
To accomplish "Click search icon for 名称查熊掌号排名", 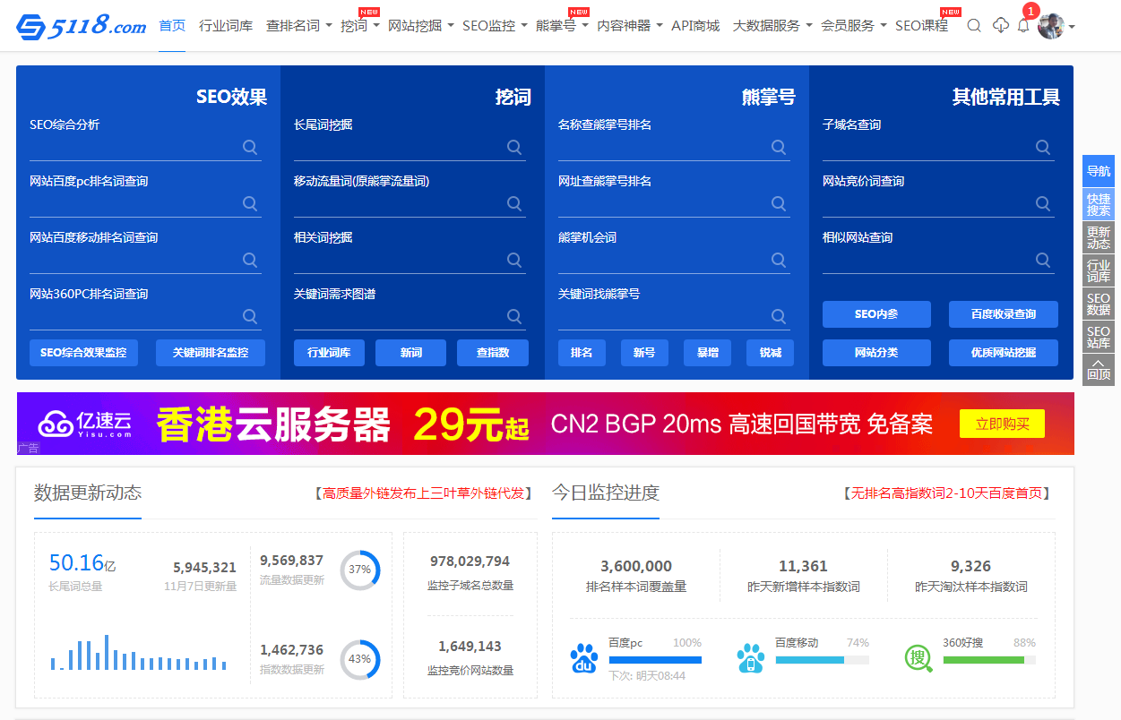I will point(779,147).
